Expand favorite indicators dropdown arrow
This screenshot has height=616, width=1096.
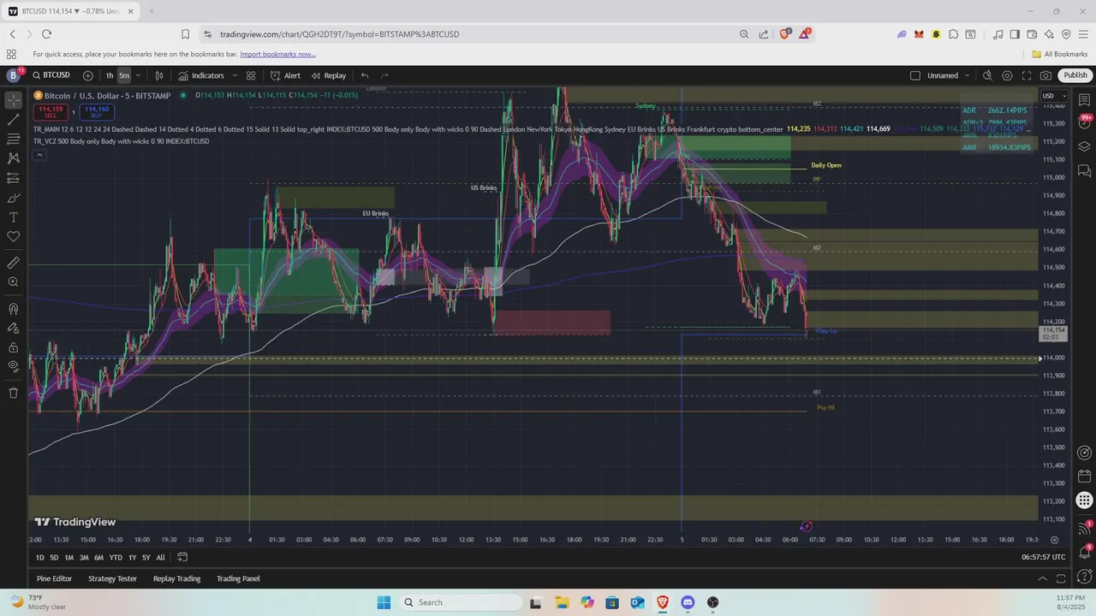(x=235, y=75)
